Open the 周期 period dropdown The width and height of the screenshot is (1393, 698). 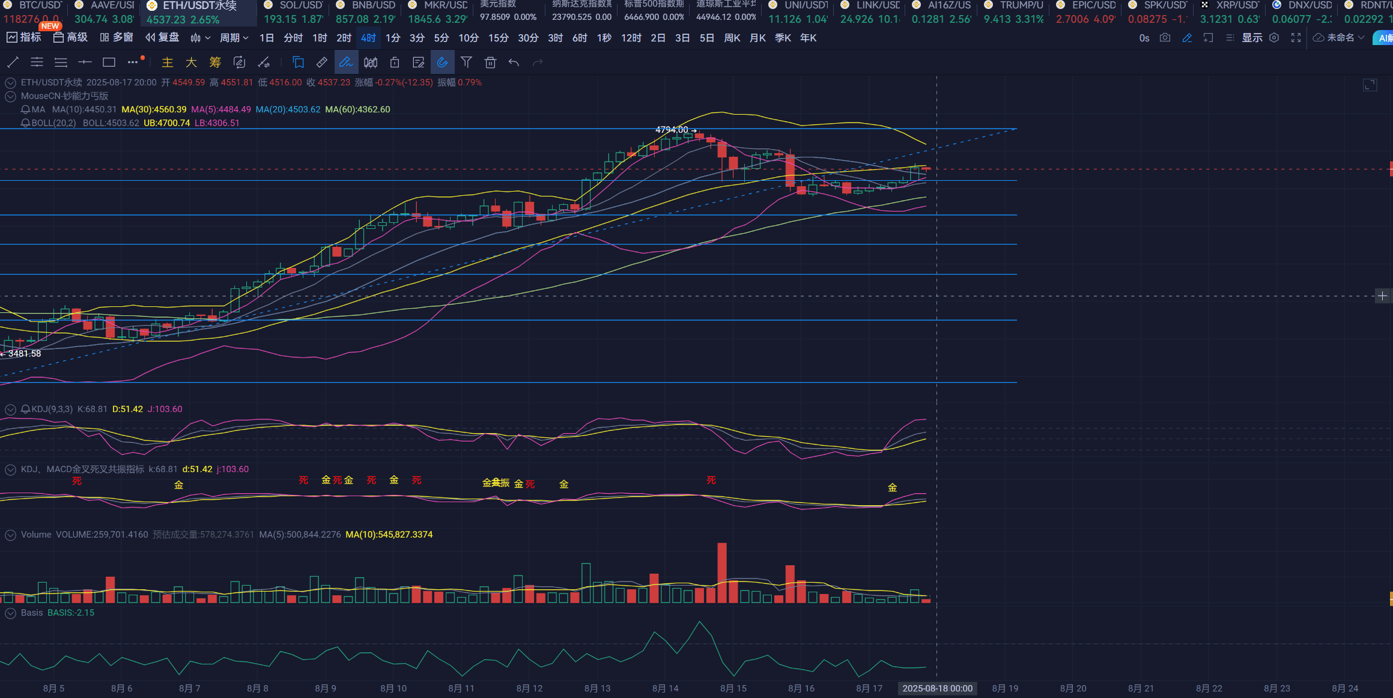click(x=234, y=38)
